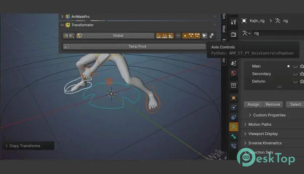Open the Bone properties tab (green bone)
This screenshot has width=304, height=174.
coord(234,137)
